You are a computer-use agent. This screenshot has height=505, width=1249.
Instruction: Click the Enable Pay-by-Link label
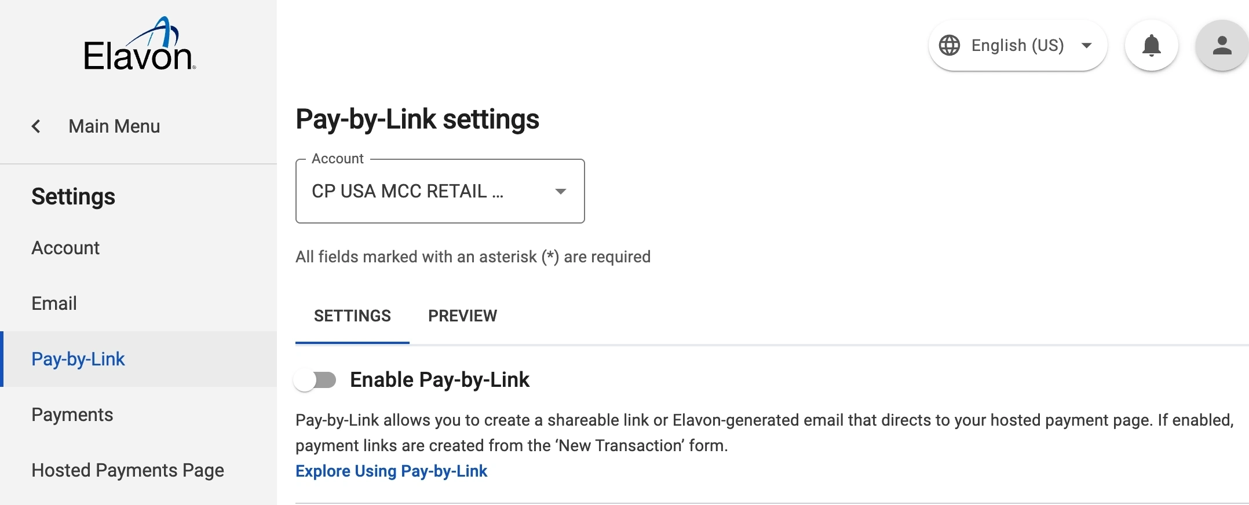pos(439,380)
